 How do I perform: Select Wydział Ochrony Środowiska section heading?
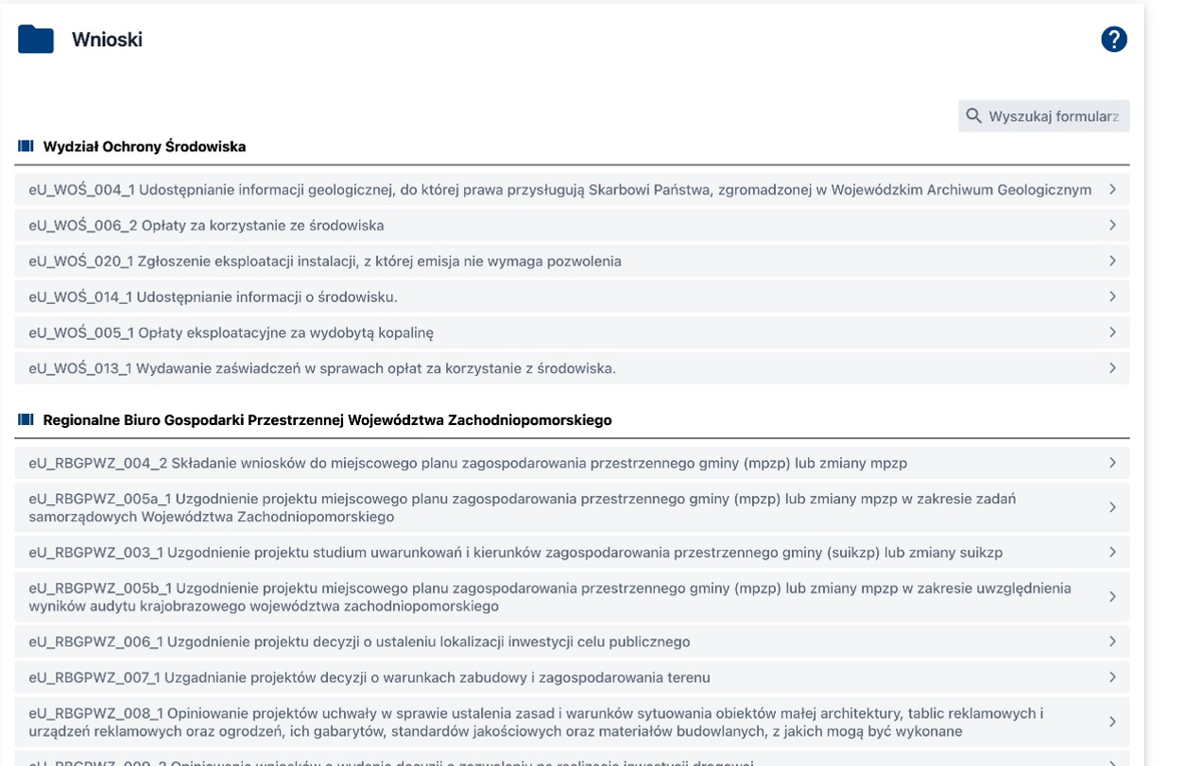coord(145,146)
